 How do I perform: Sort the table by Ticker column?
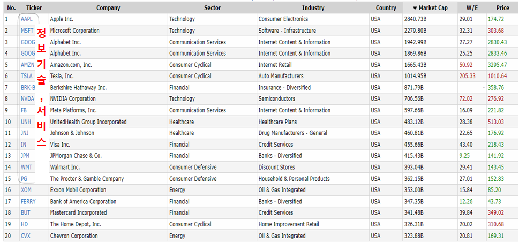tap(34, 8)
